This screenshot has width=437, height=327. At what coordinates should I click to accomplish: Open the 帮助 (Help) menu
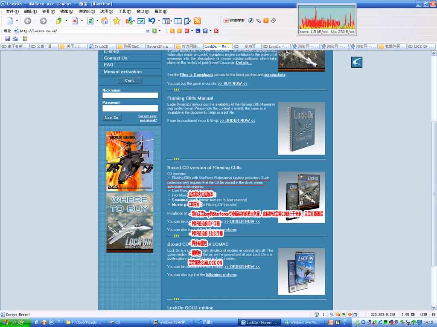[161, 11]
